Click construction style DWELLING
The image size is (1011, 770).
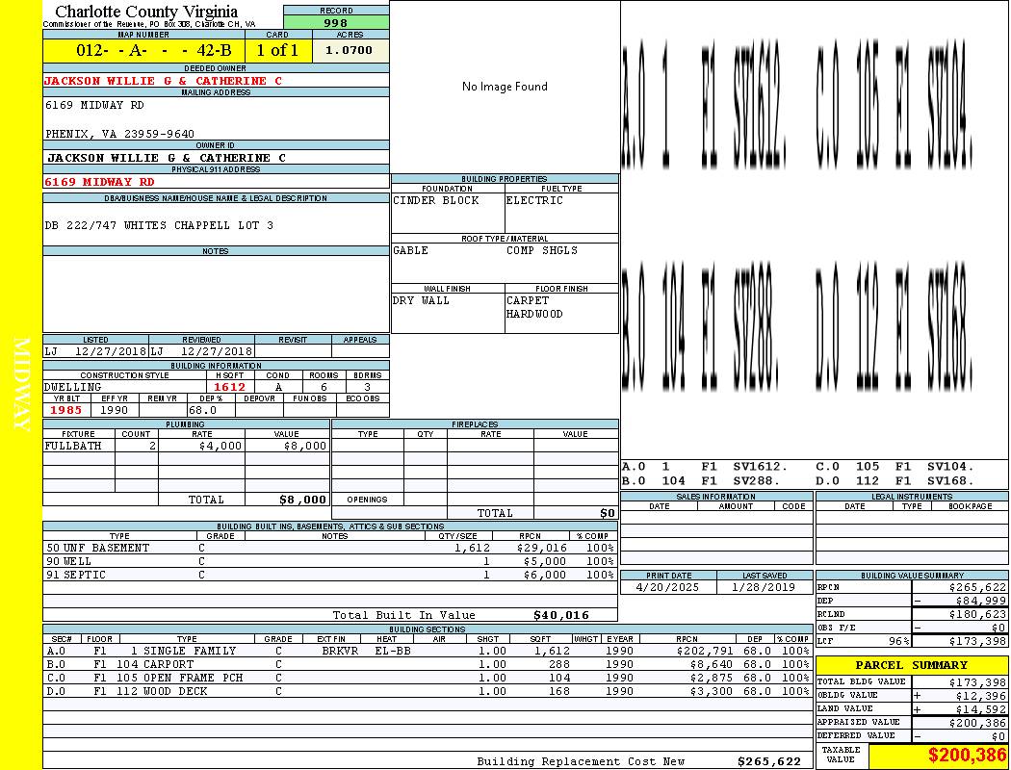coord(73,387)
